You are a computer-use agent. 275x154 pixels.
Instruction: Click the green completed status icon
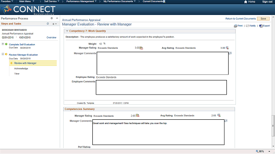click(x=6, y=44)
